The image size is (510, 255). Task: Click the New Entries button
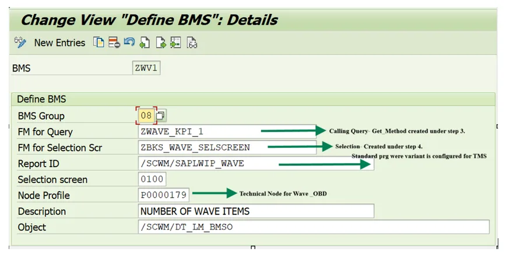[60, 43]
